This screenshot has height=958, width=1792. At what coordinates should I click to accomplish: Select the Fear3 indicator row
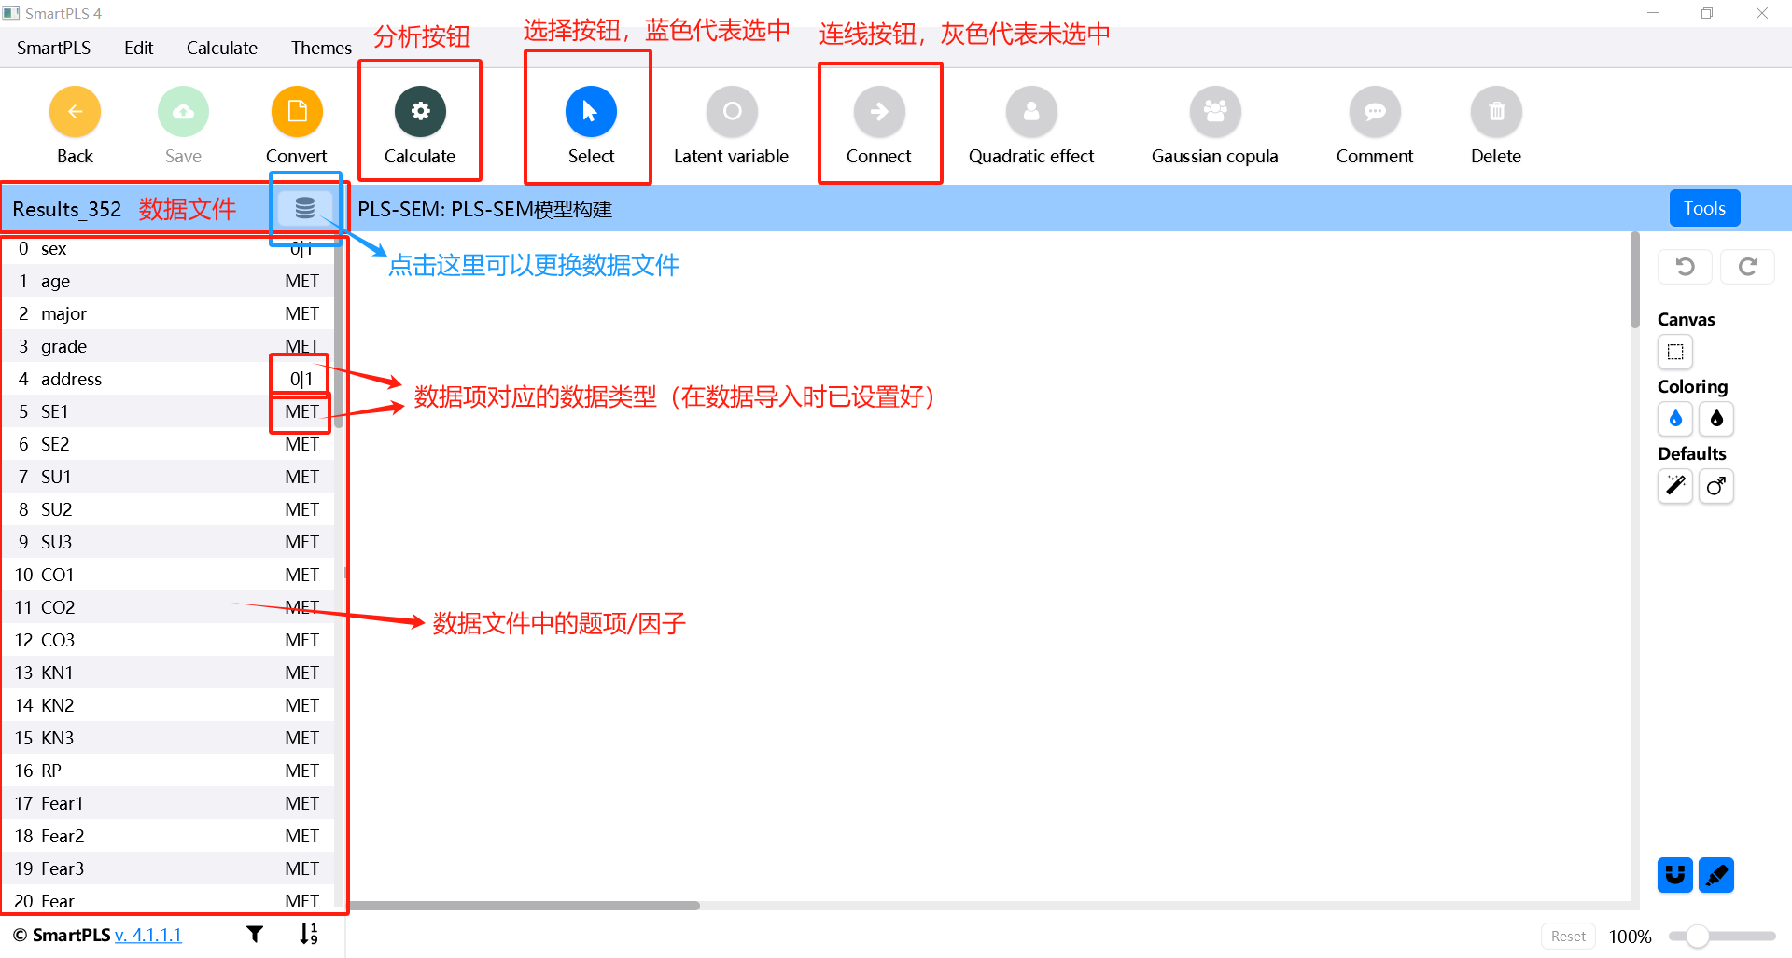[x=168, y=868]
